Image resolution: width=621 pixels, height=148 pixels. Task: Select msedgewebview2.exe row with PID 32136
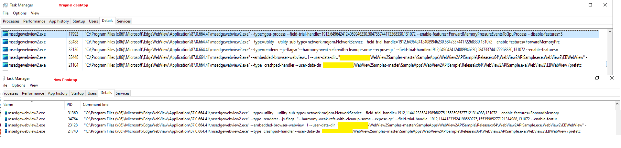point(300,49)
